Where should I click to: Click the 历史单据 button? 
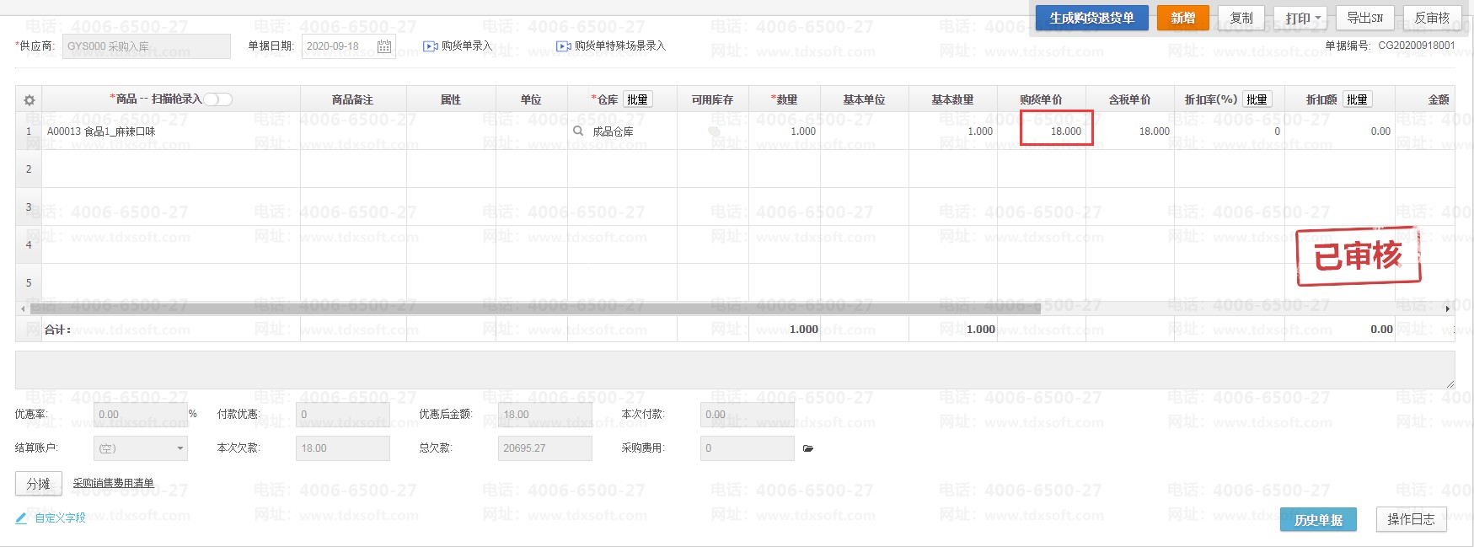[1318, 520]
